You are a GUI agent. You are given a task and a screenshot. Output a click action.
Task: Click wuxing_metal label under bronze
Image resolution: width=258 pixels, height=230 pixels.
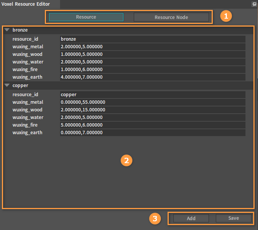pos(28,47)
